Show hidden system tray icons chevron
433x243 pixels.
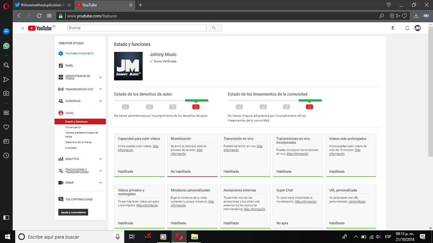(356, 237)
